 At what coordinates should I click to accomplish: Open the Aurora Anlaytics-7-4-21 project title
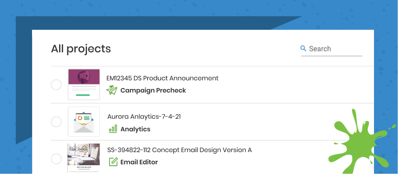(x=144, y=116)
